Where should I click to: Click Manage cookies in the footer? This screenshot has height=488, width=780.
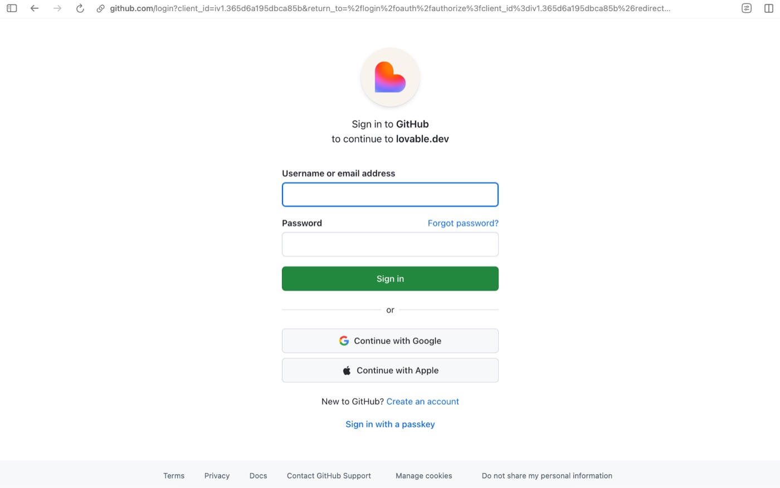(x=424, y=476)
